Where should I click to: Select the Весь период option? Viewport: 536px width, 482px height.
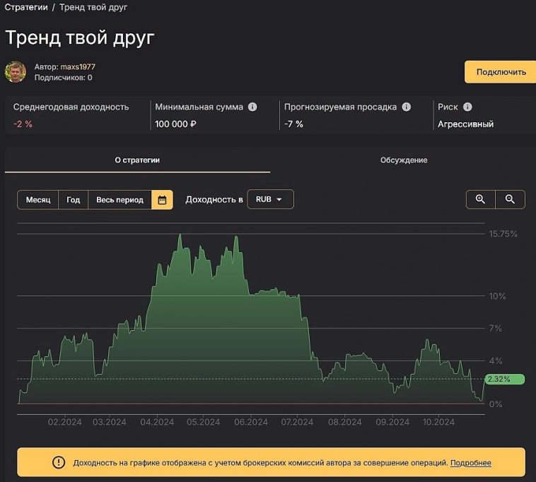(x=120, y=200)
